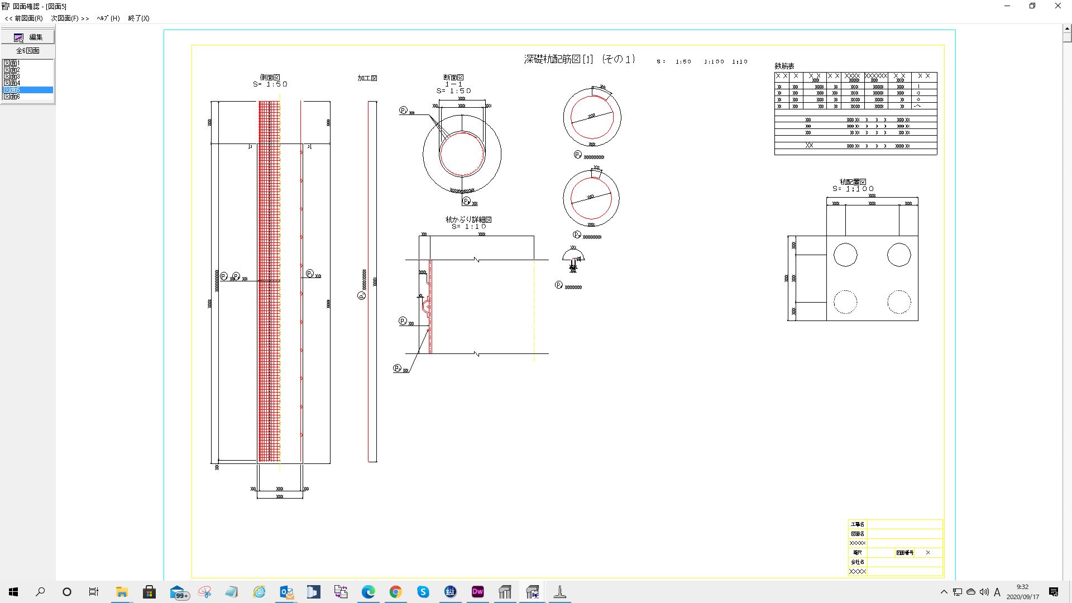Open Outlook from the taskbar
Image resolution: width=1072 pixels, height=603 pixels.
(x=286, y=592)
